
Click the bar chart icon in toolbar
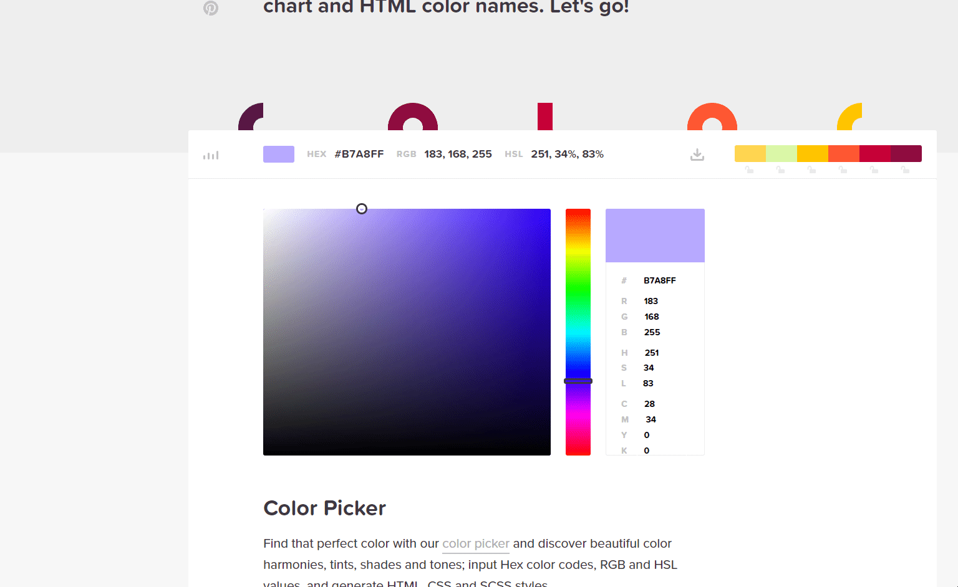(x=211, y=155)
